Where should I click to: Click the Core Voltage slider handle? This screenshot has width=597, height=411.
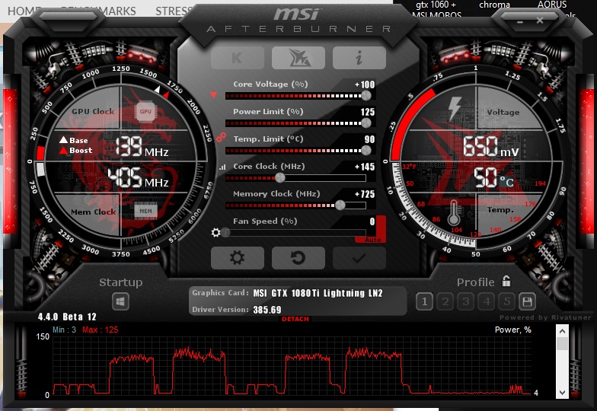366,96
